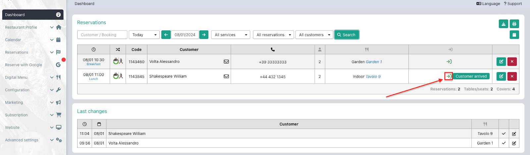Edit Volta Alessandro reservation
This screenshot has height=155, width=530.
point(501,61)
